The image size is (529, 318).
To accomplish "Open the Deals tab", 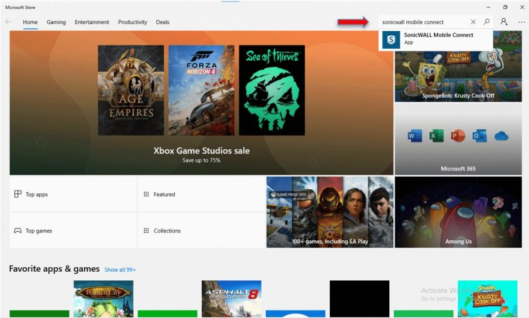I will [x=163, y=22].
